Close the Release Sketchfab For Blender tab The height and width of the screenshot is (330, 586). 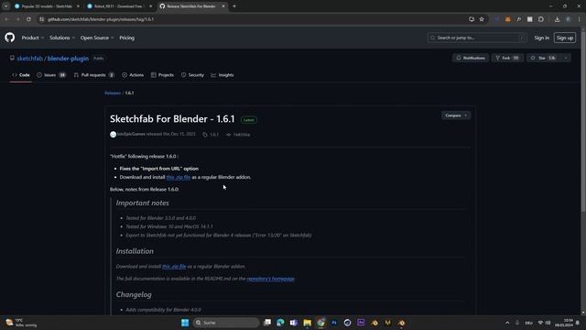223,6
